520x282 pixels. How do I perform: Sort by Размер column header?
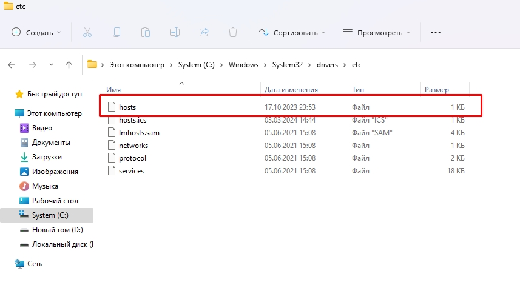[x=436, y=89]
